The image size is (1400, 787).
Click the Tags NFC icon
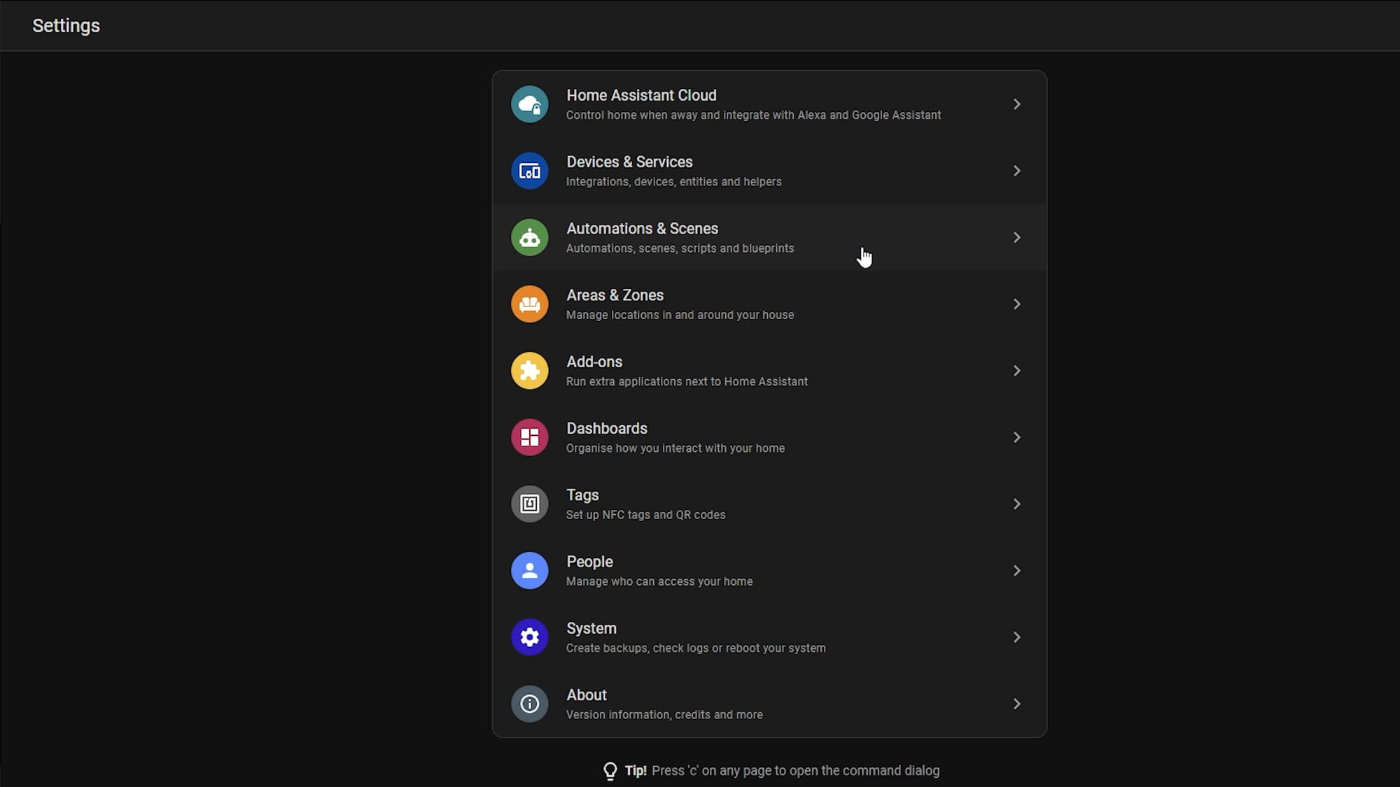pyautogui.click(x=529, y=504)
